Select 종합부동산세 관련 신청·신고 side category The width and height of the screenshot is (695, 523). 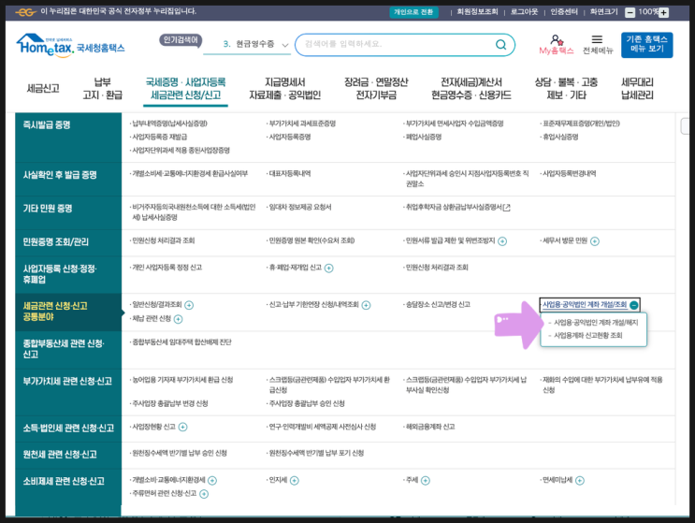coord(68,350)
